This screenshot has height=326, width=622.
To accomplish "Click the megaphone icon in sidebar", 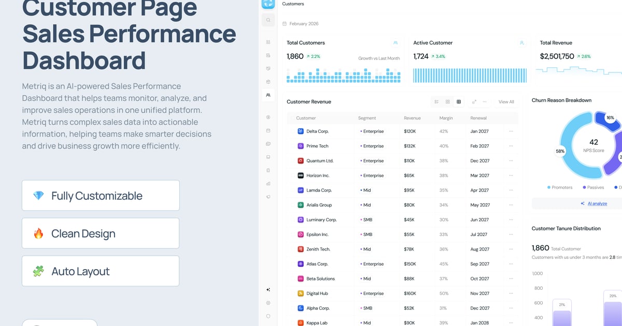I will coord(268,197).
